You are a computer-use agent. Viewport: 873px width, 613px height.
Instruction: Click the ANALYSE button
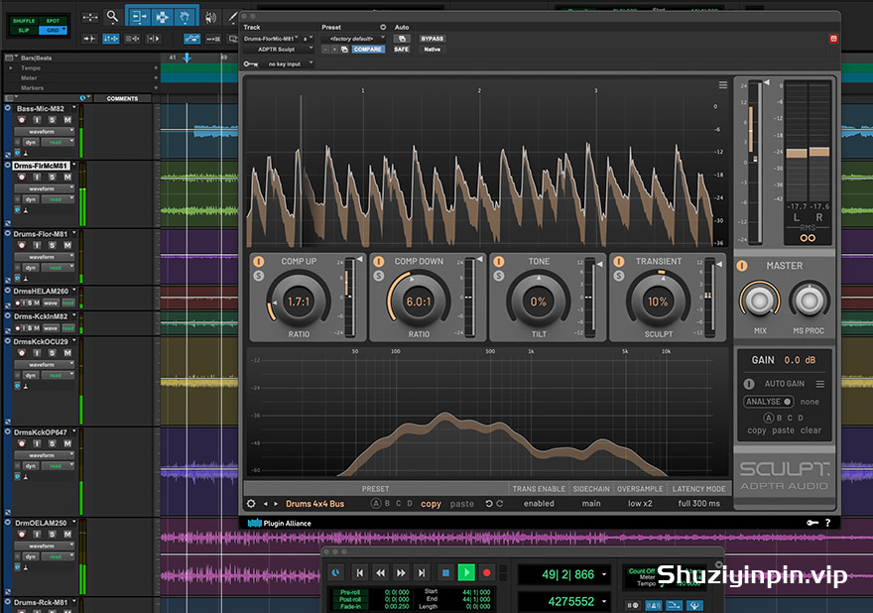pos(768,402)
